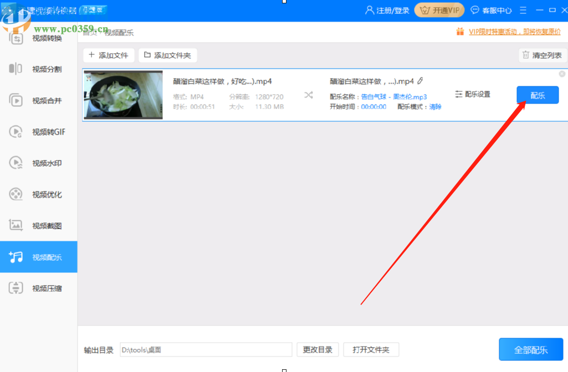
Task: Click the 视频配乐 music note icon
Action: tap(16, 257)
